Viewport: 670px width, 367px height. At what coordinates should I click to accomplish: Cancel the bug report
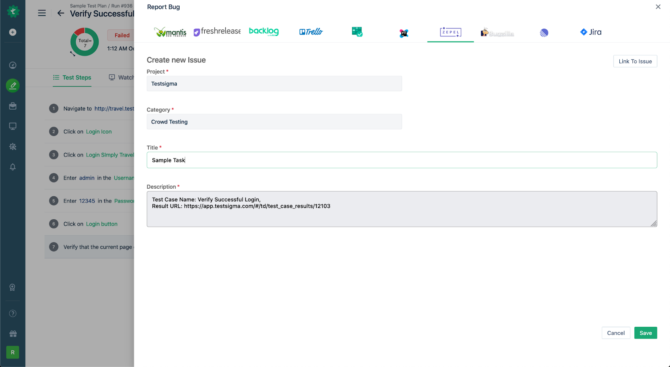[x=616, y=333]
